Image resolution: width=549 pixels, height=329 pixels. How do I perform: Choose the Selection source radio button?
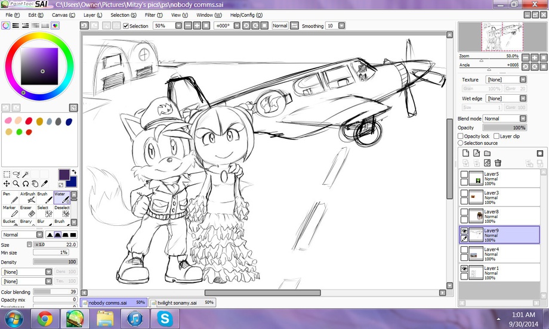(x=461, y=143)
